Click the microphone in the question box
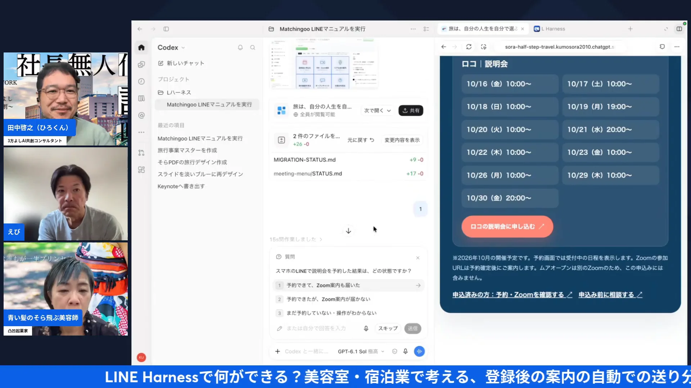The image size is (691, 388). 366,328
